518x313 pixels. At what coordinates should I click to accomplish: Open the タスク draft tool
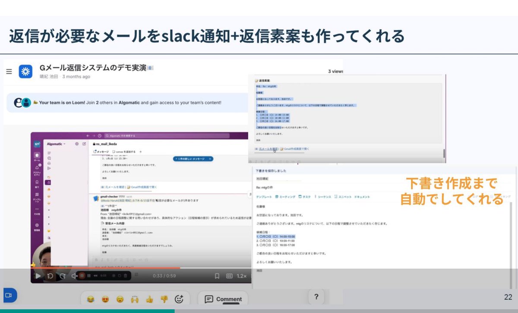coord(305,197)
